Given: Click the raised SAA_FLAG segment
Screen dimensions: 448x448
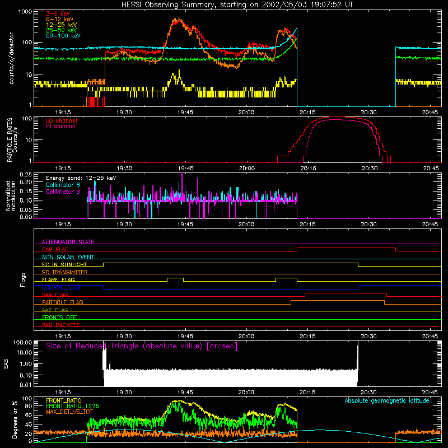Looking at the screenshot, I should pyautogui.click(x=346, y=293).
